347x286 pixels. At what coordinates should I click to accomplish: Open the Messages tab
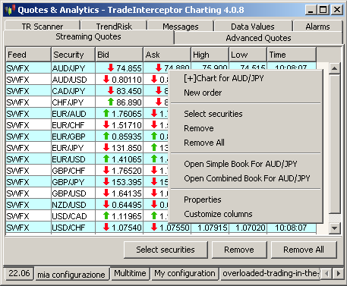pyautogui.click(x=181, y=26)
